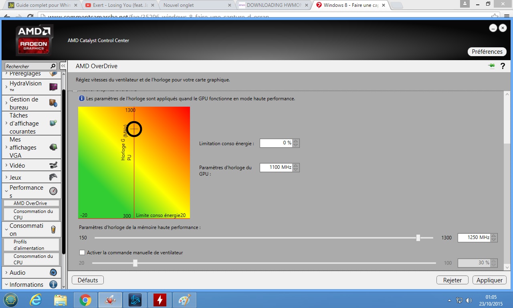Image resolution: width=513 pixels, height=308 pixels.
Task: Click the HydraVision monitor icon
Action: [x=53, y=87]
